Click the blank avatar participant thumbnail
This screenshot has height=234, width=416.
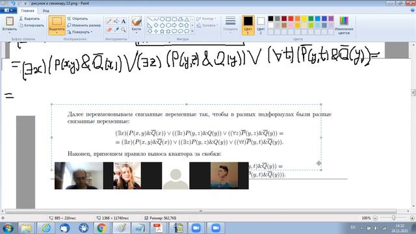[175, 175]
